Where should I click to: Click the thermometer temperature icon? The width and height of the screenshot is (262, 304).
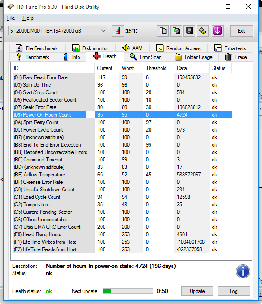click(118, 31)
